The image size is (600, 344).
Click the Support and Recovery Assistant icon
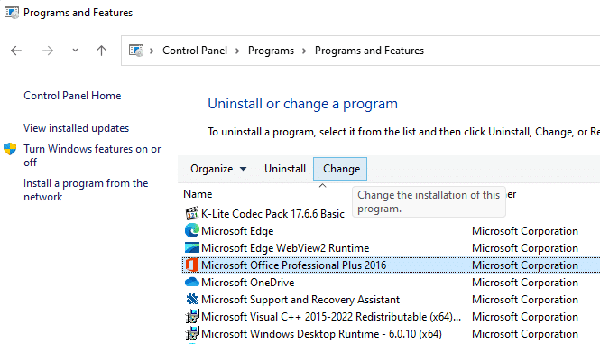191,299
